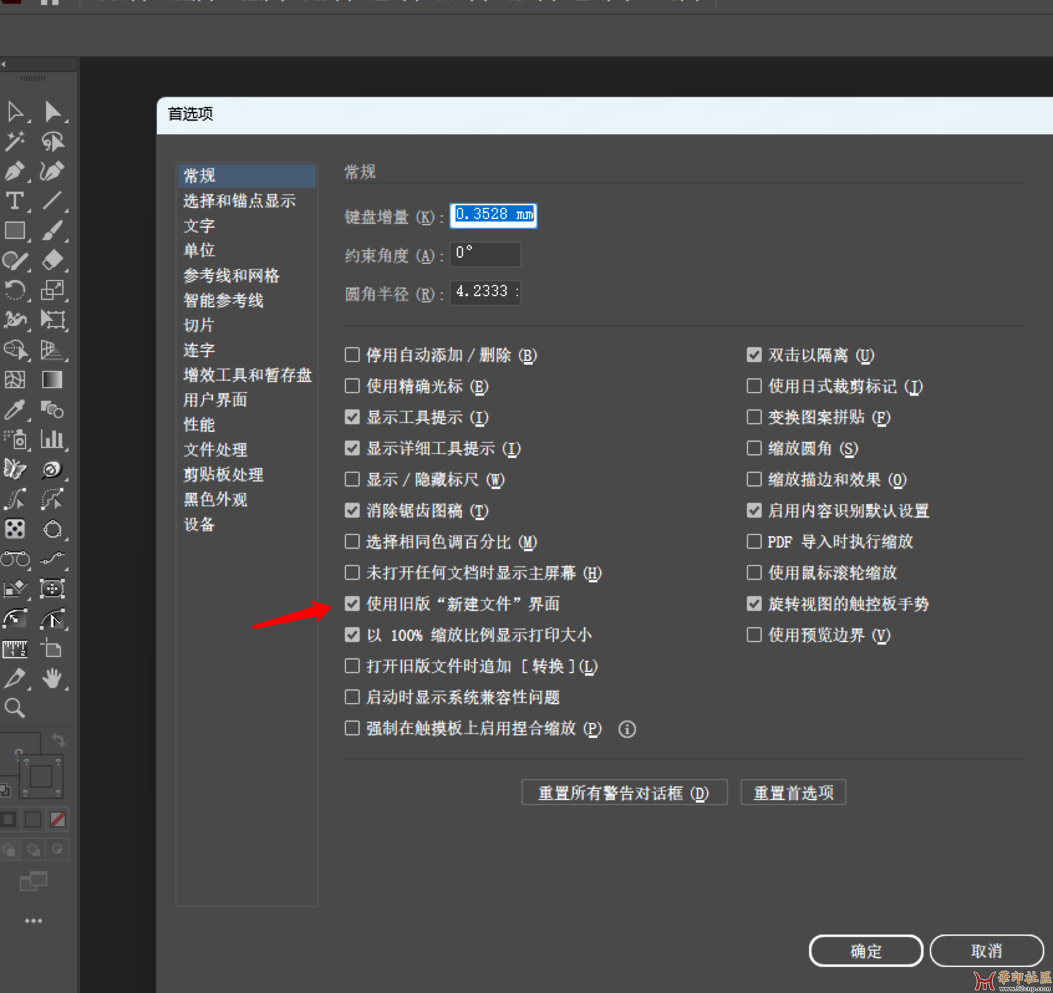Open Edit Toolbar via three-dots button
The height and width of the screenshot is (993, 1053).
34,921
